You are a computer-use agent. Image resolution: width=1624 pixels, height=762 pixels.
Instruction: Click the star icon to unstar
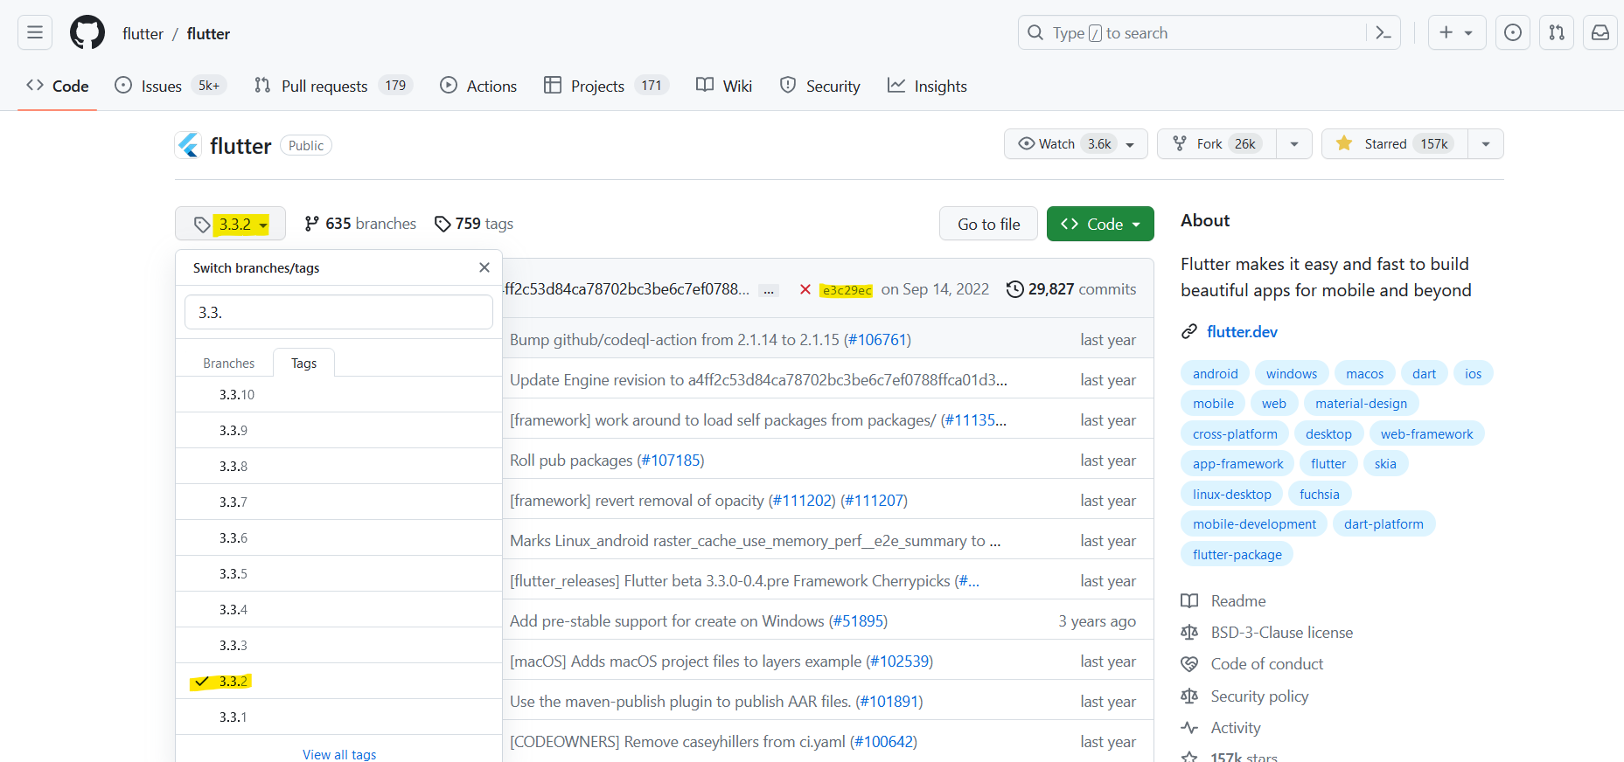point(1344,143)
